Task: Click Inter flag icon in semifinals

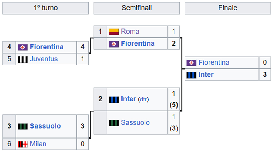Action: pyautogui.click(x=114, y=99)
